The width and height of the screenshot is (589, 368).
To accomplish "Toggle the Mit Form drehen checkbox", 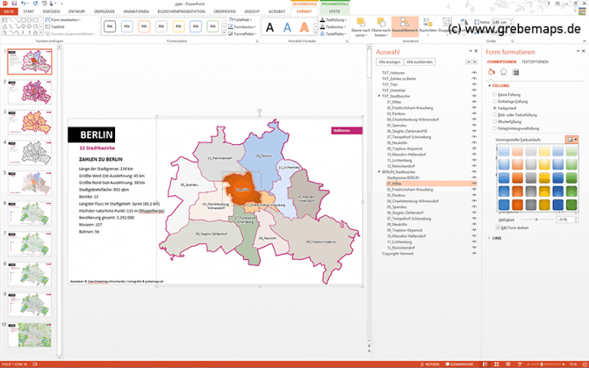I will point(498,228).
